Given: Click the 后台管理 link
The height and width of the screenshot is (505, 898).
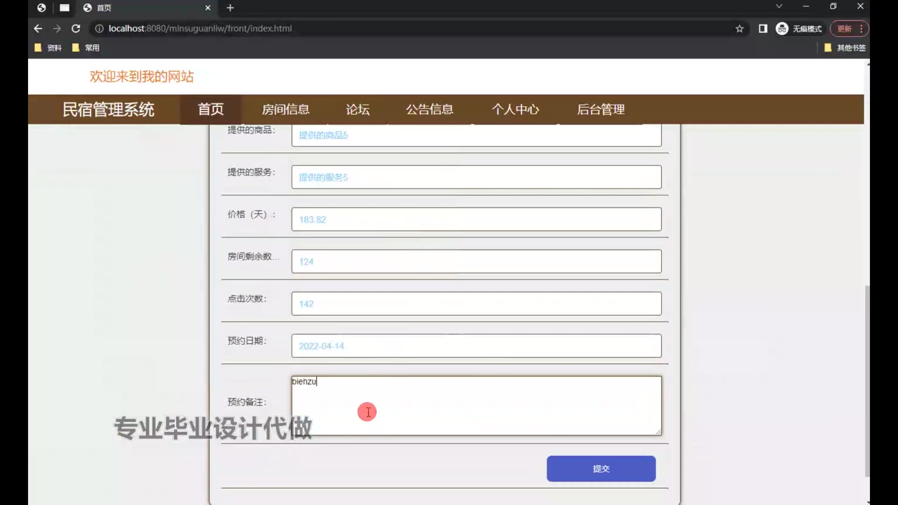Looking at the screenshot, I should point(601,109).
